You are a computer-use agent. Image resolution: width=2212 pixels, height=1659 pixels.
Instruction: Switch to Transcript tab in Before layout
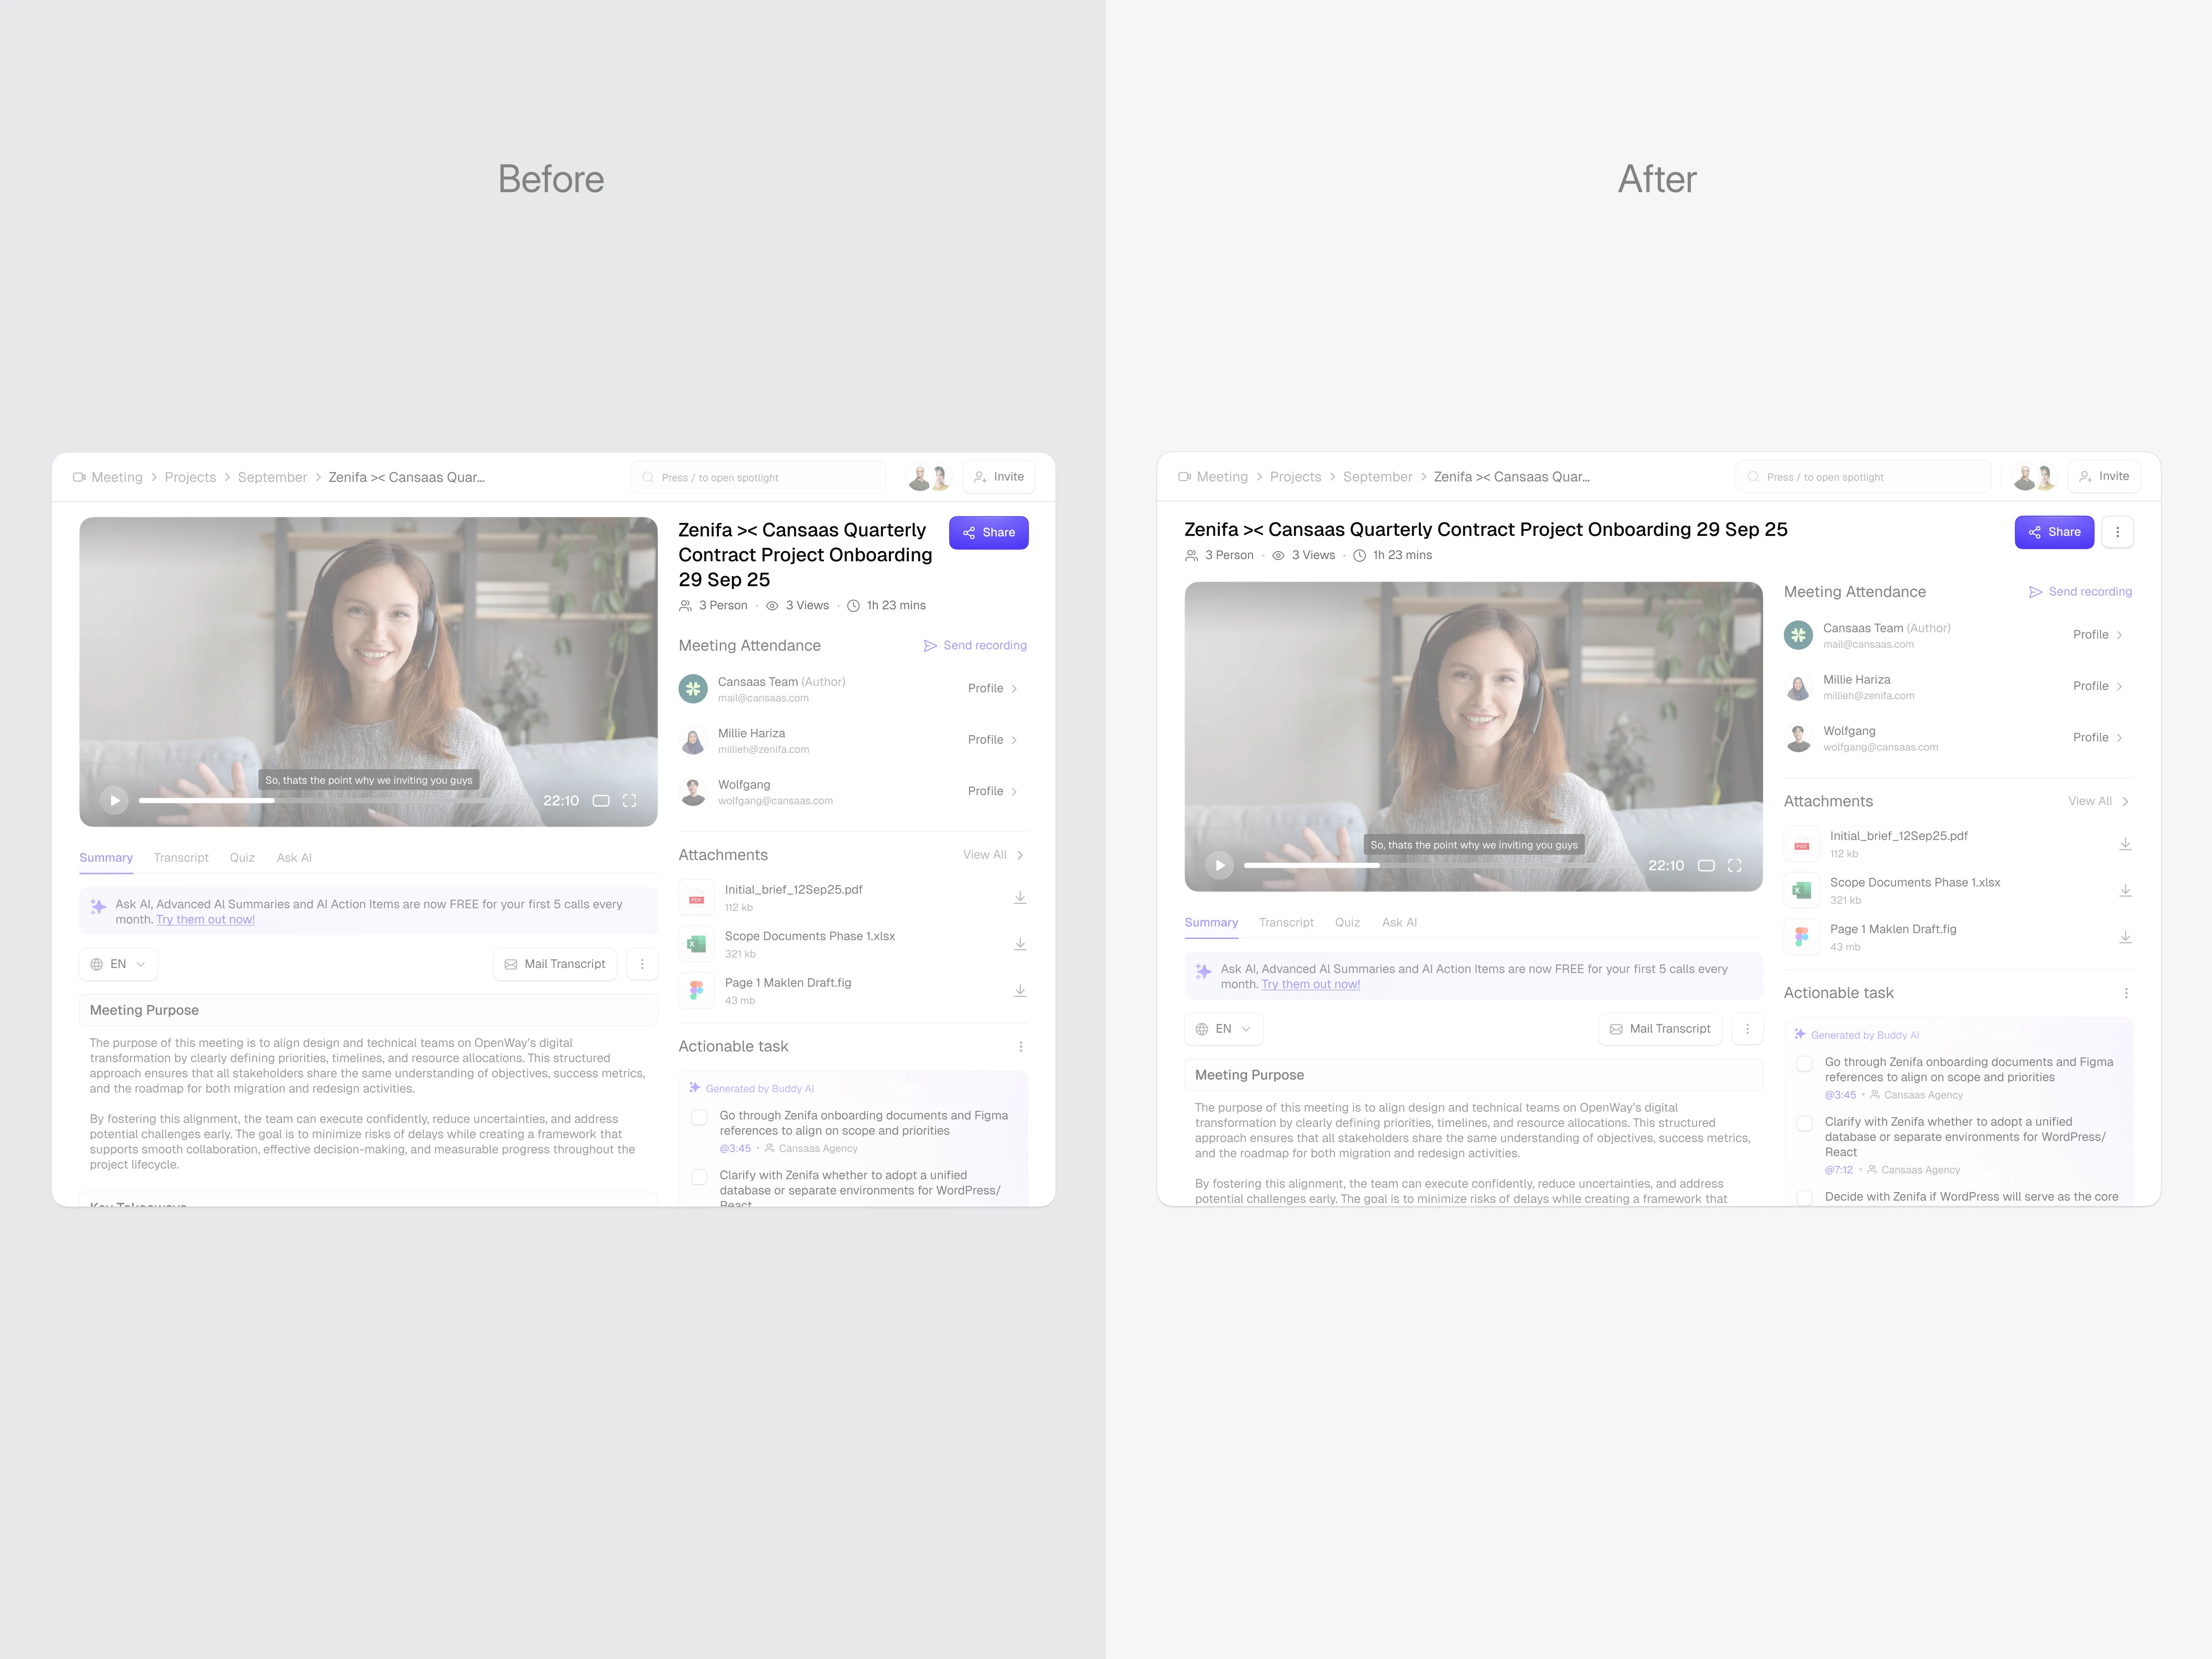tap(181, 858)
